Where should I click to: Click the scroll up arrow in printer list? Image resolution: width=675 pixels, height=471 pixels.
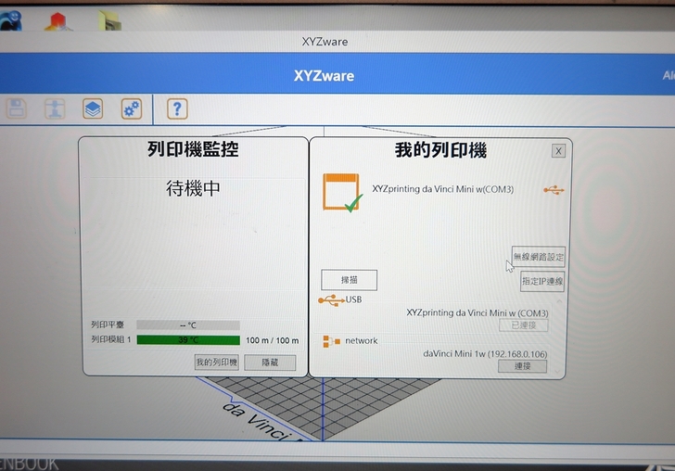559,301
